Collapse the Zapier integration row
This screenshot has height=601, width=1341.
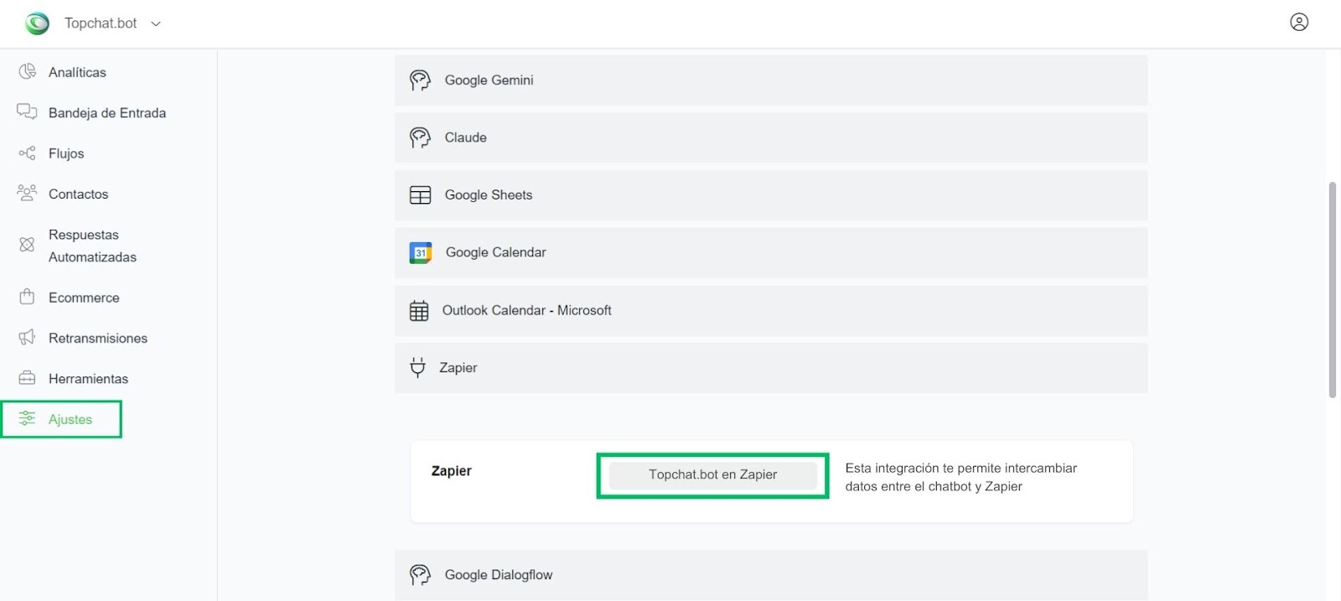(x=771, y=368)
